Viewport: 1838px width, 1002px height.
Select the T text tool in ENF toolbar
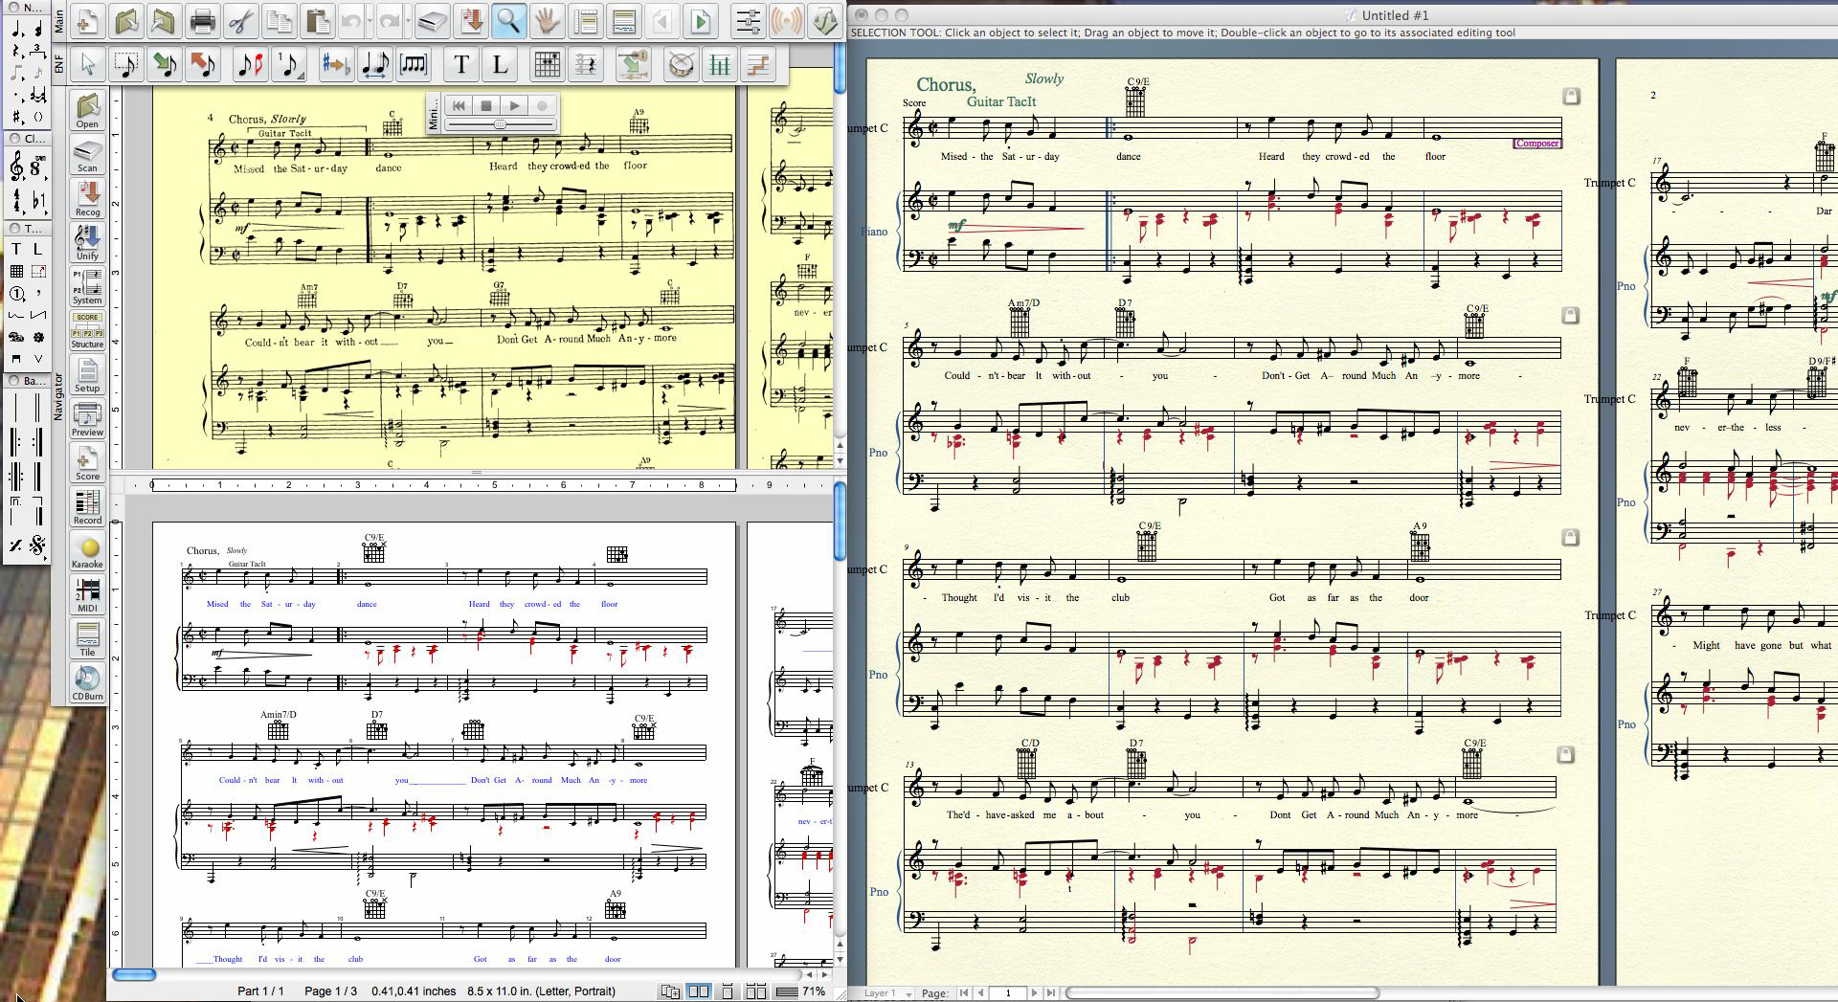click(x=461, y=64)
